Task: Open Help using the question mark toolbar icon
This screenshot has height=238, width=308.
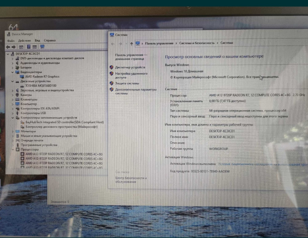Action: (29, 47)
